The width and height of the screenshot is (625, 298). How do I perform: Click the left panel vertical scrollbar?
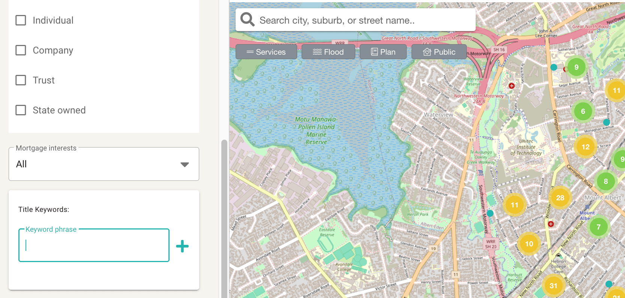pos(224,219)
